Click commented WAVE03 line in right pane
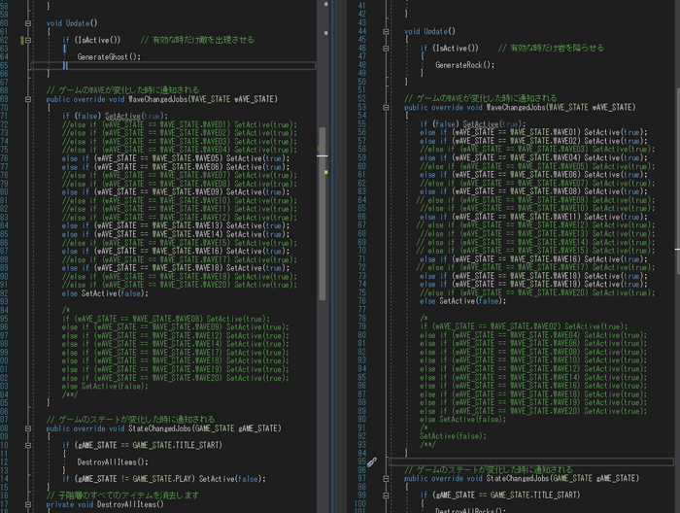The image size is (680, 513). 537,150
